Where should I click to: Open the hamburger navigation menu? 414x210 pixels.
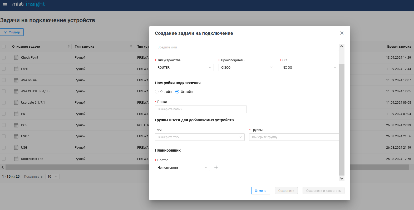tap(5, 4)
